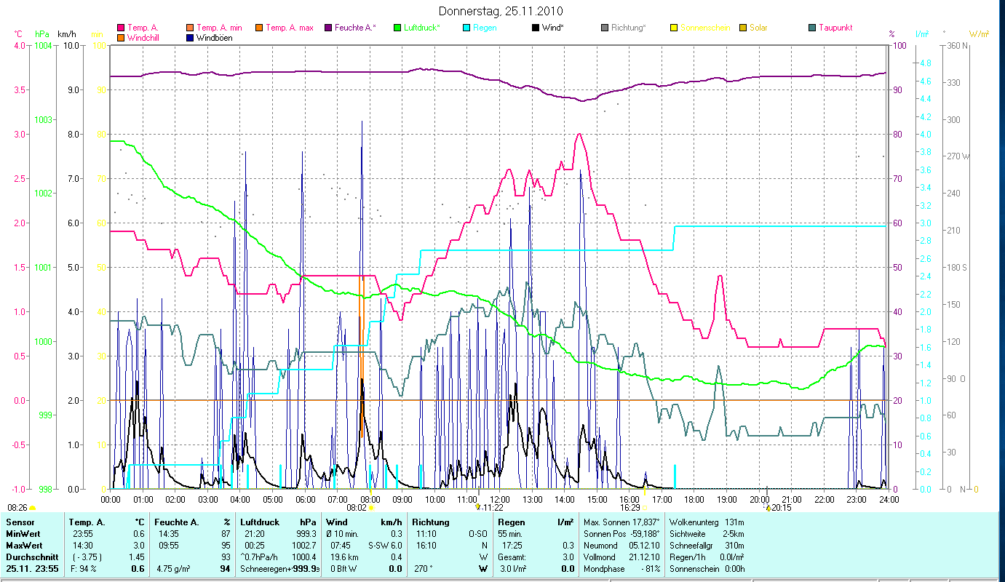
Task: Click the chart title Donnerstag, 25.11.2010
Action: pos(501,11)
